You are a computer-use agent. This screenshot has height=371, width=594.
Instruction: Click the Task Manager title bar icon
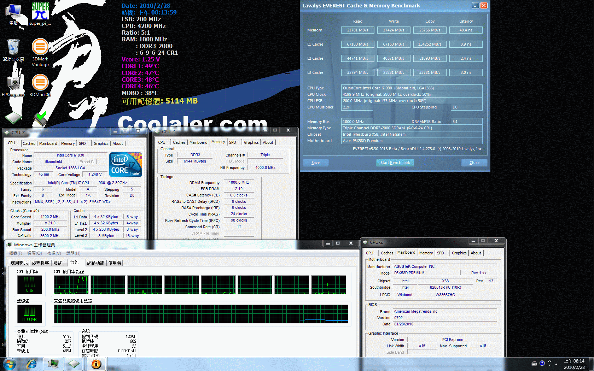pos(9,245)
